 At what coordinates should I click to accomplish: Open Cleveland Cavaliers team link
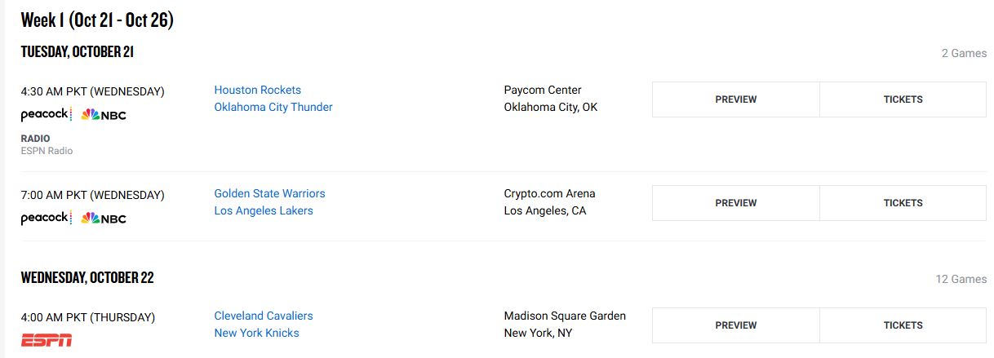pos(264,316)
